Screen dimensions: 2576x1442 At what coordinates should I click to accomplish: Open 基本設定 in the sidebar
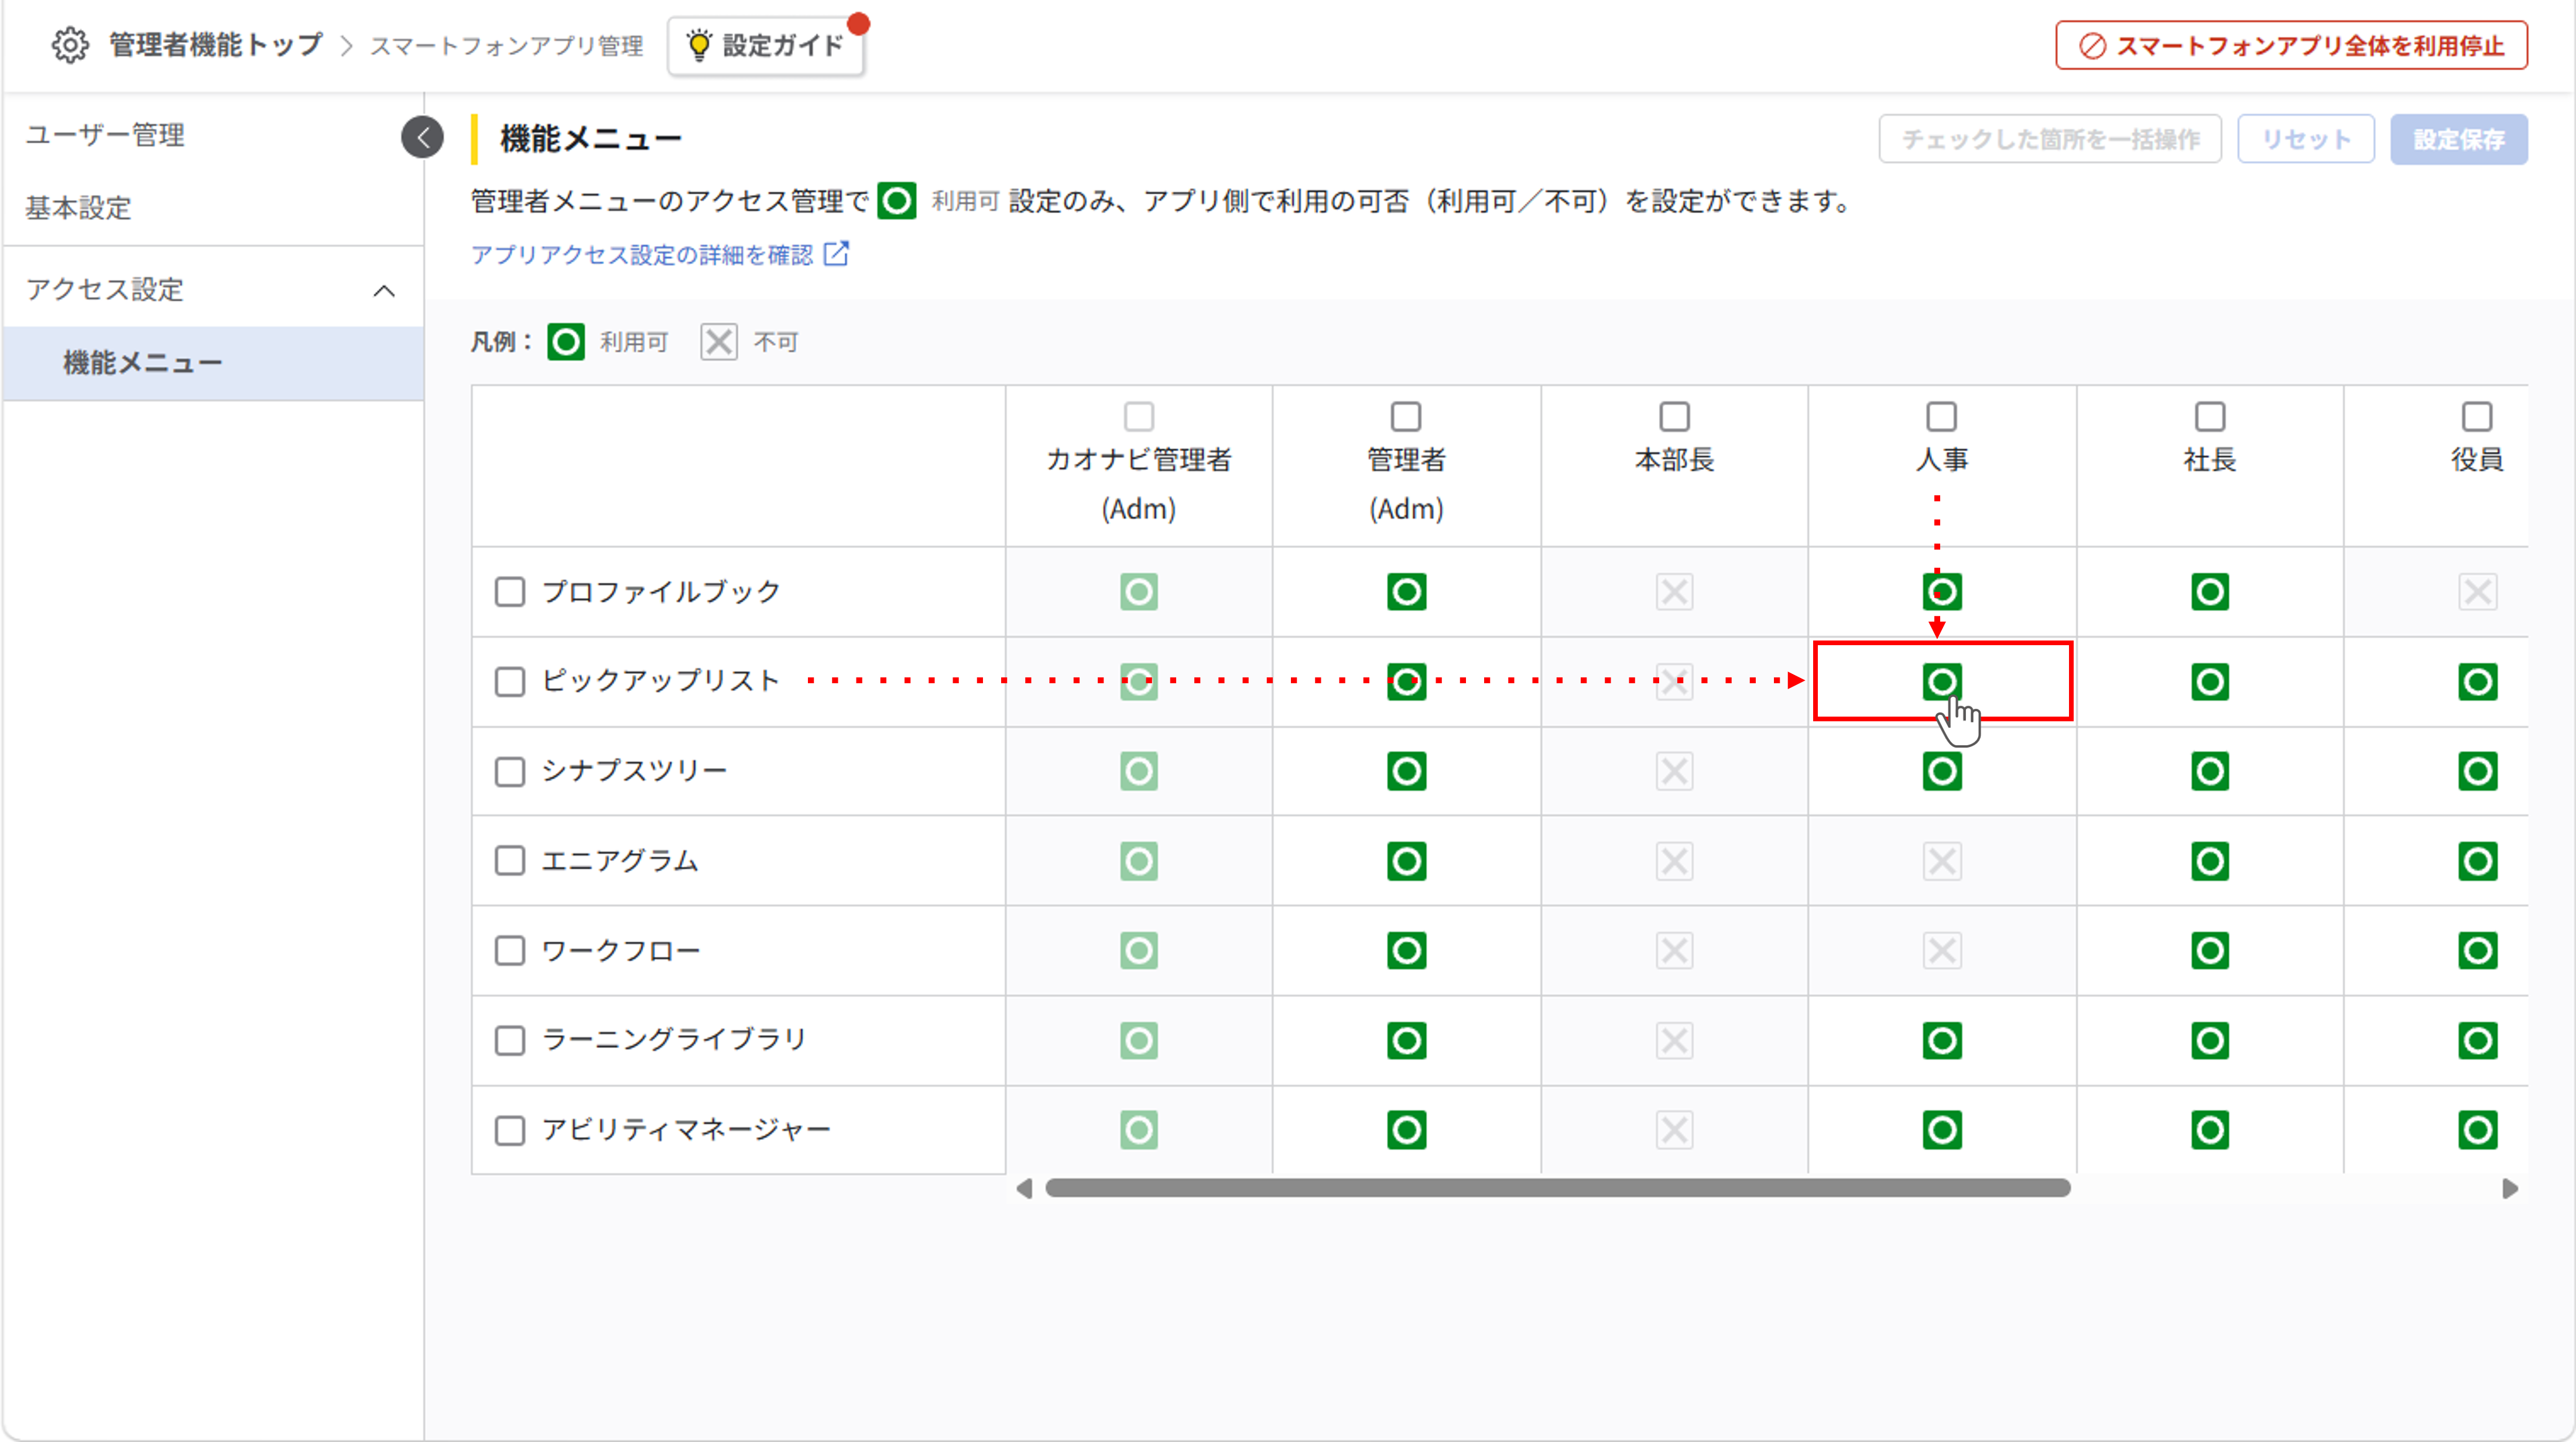click(78, 208)
